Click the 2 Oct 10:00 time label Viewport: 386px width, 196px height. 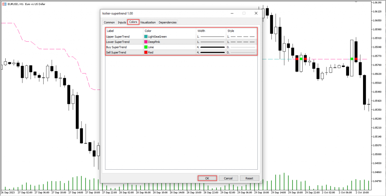click(361, 192)
